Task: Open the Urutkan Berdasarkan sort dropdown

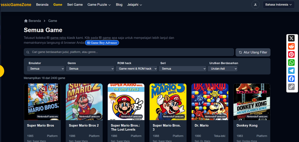Action: 222,69
